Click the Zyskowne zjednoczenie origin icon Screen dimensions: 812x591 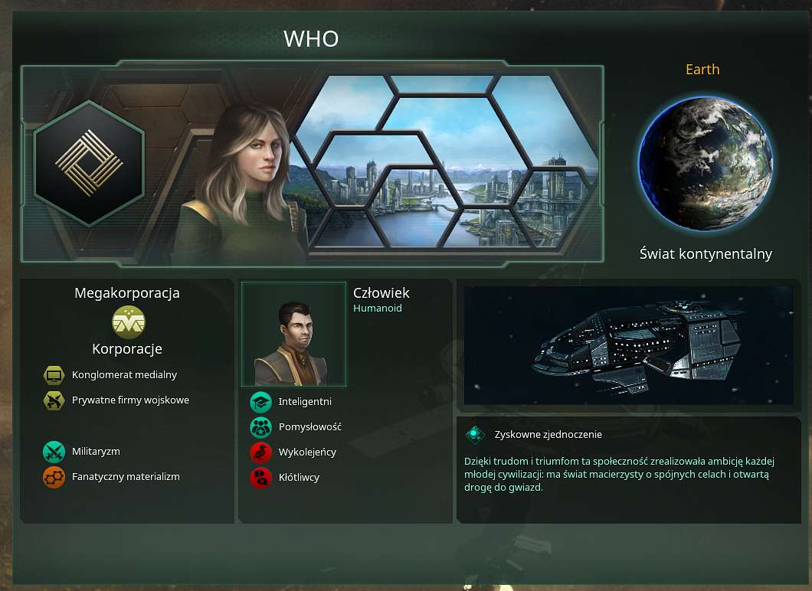point(474,434)
